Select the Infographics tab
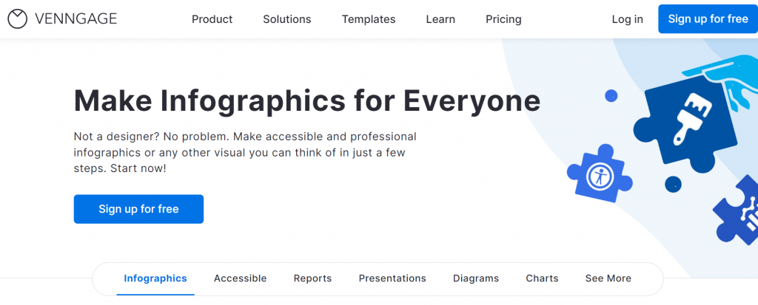 click(x=155, y=278)
